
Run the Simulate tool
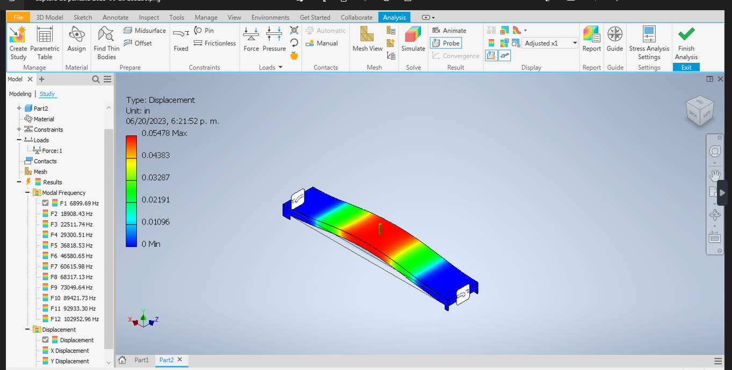412,43
